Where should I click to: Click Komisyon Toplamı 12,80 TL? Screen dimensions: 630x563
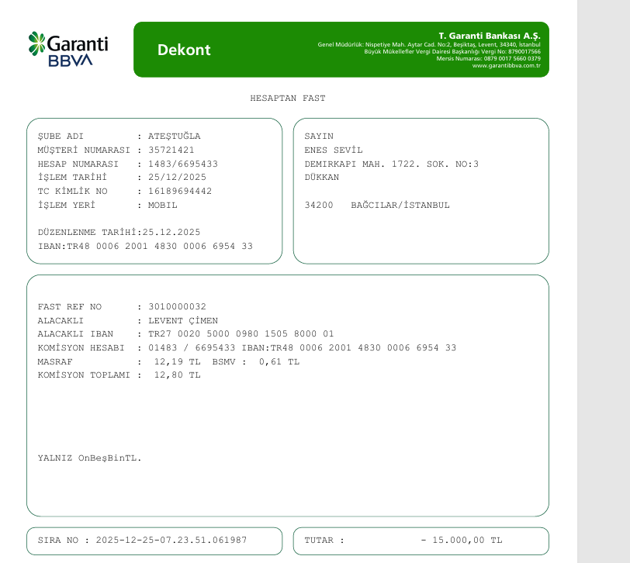pos(177,375)
